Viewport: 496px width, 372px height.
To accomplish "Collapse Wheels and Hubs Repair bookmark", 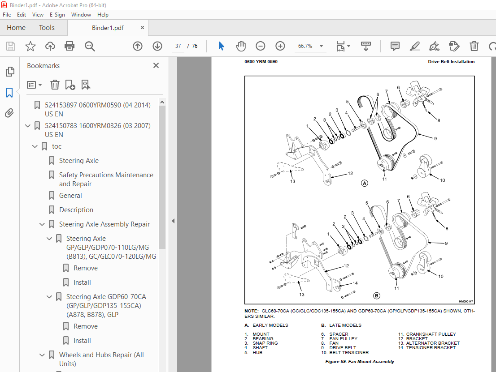I will (42, 355).
